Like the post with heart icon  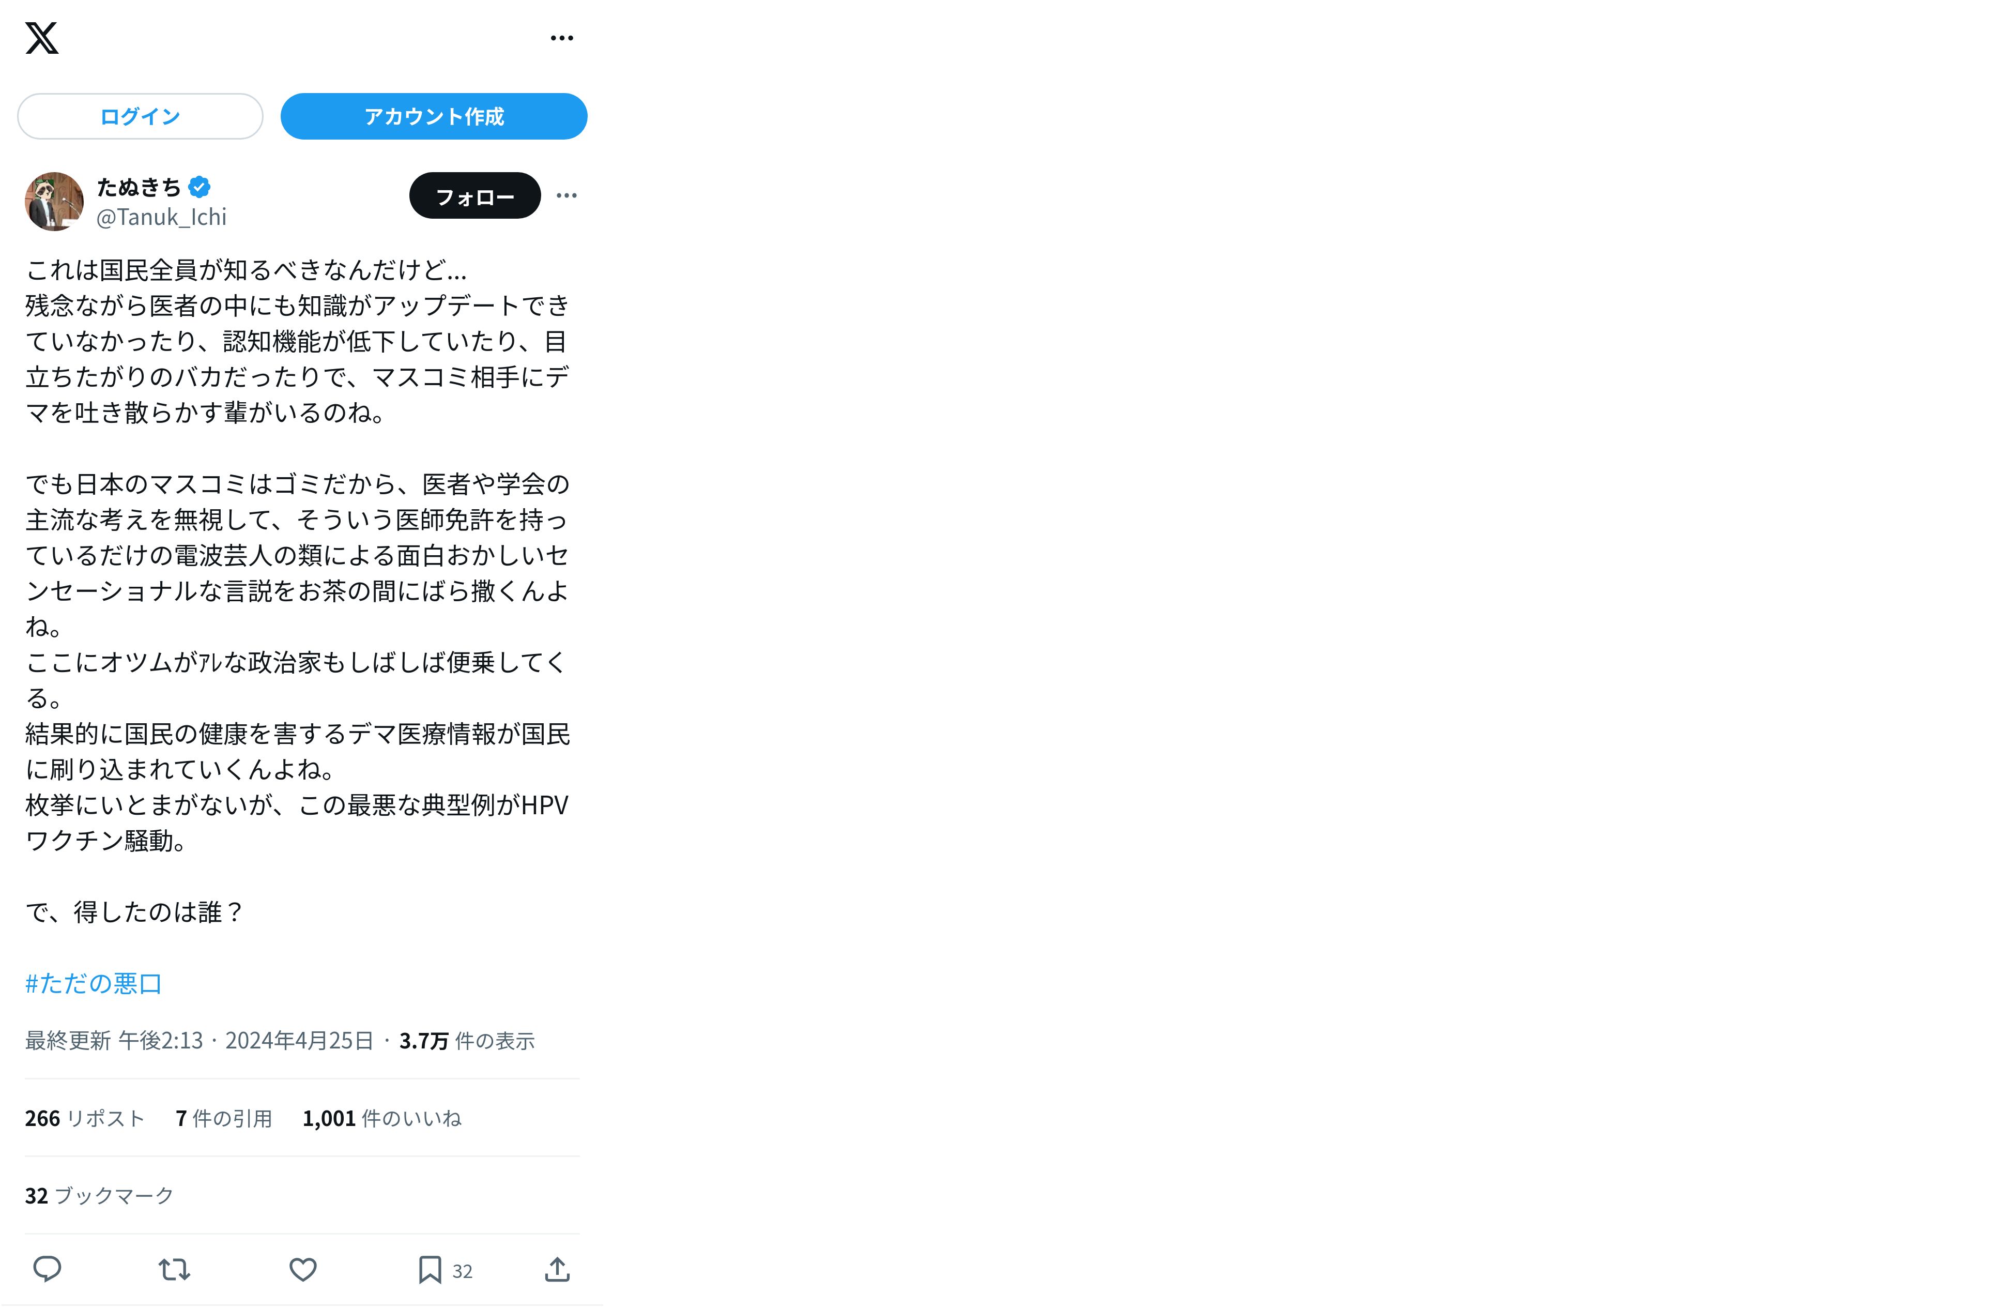coord(303,1270)
